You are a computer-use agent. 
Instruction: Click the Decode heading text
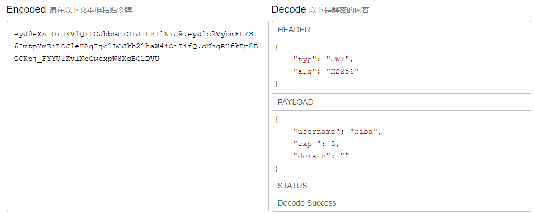[x=289, y=9]
